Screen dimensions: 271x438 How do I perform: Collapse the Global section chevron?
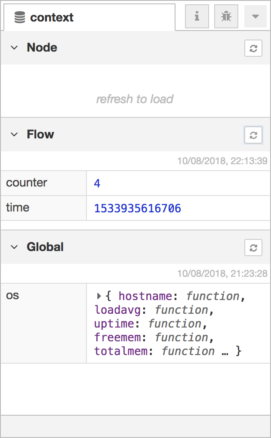[x=14, y=247]
